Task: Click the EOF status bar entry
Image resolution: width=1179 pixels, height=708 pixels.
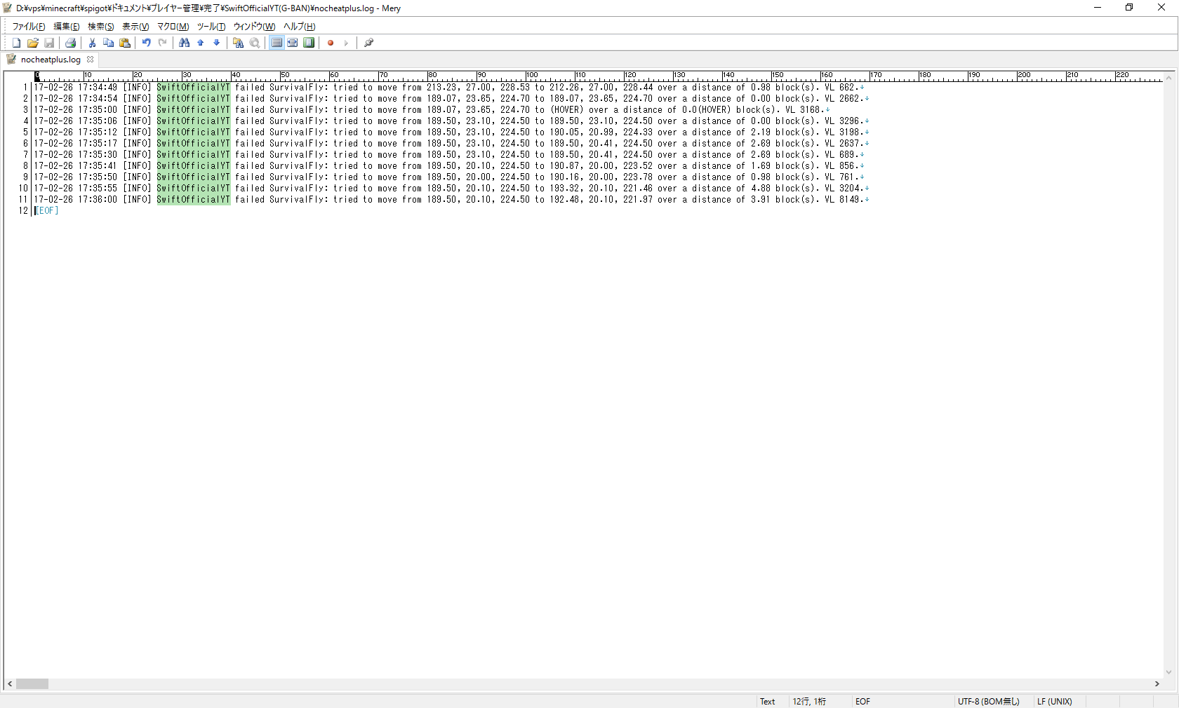Action: click(862, 702)
